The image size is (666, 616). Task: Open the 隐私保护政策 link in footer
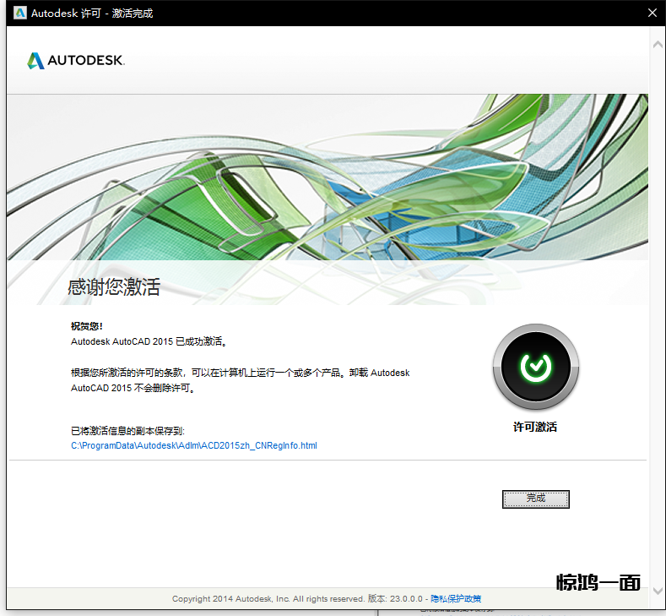coord(456,598)
